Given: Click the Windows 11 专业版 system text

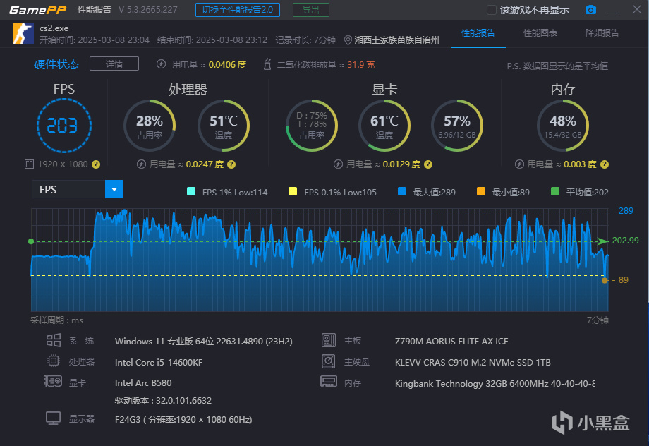Looking at the screenshot, I should click(204, 342).
